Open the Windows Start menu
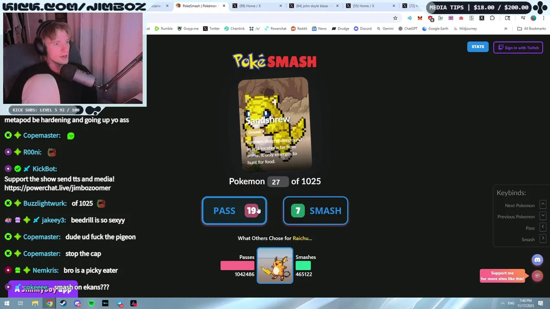Image resolution: width=550 pixels, height=309 pixels. [x=7, y=303]
